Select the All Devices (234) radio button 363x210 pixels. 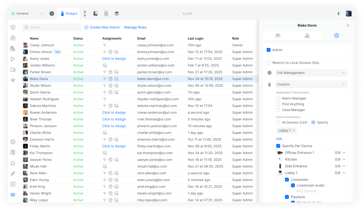[x=278, y=123]
